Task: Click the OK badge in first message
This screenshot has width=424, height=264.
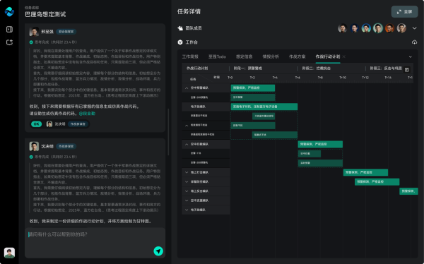Action: [36, 124]
